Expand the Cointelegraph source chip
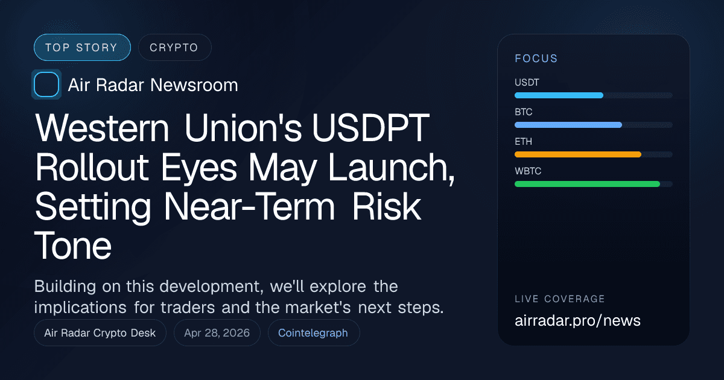724x380 pixels. 313,332
